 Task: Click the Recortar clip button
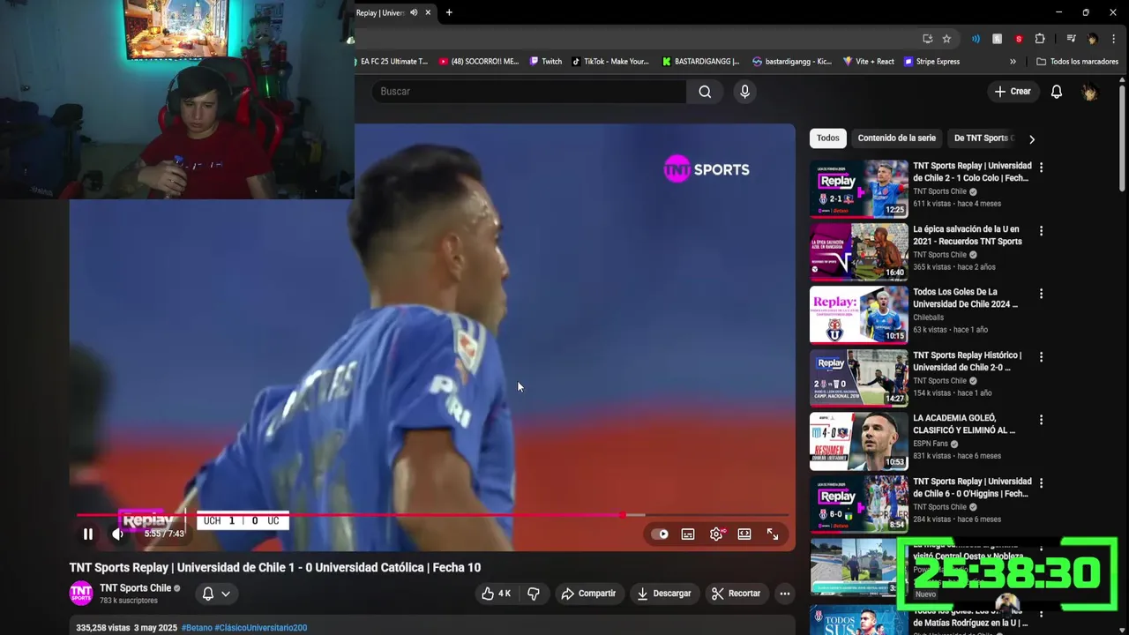point(736,594)
